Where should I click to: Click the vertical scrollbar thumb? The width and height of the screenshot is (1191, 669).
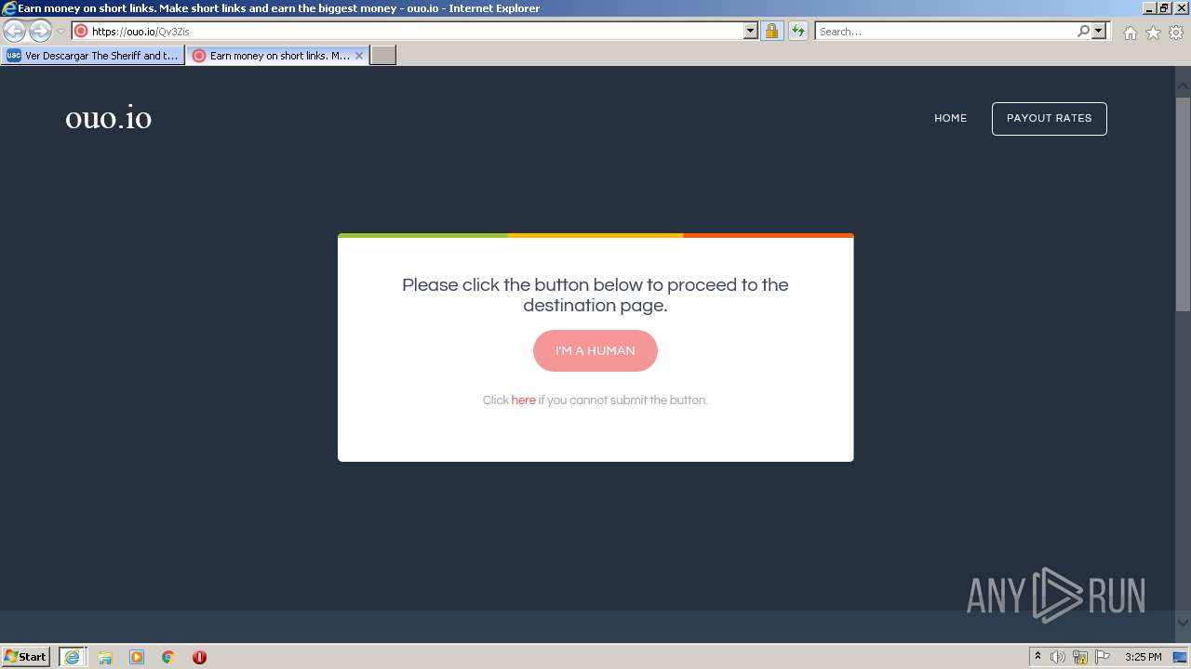(x=1183, y=203)
